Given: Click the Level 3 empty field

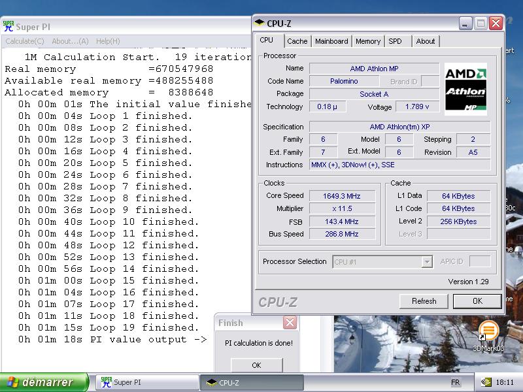Looking at the screenshot, I should pyautogui.click(x=458, y=234).
